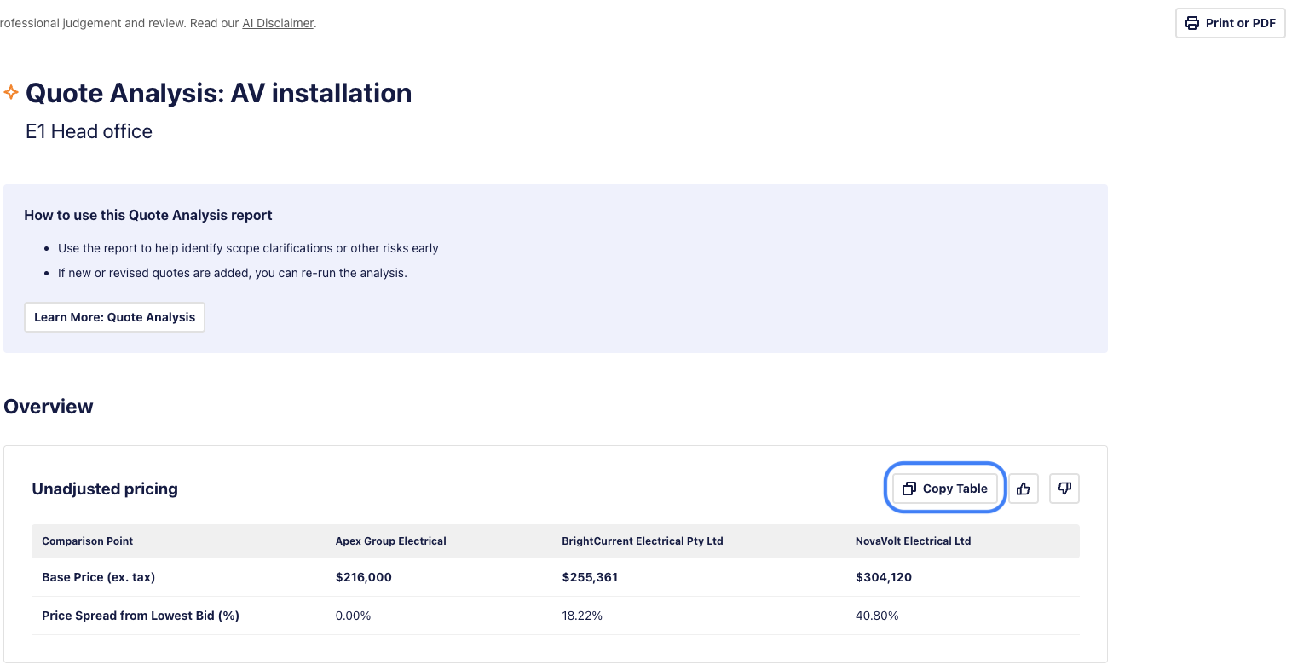Screen dimensions: 1292x665
Task: Click the Overview section heading
Action: 49,407
